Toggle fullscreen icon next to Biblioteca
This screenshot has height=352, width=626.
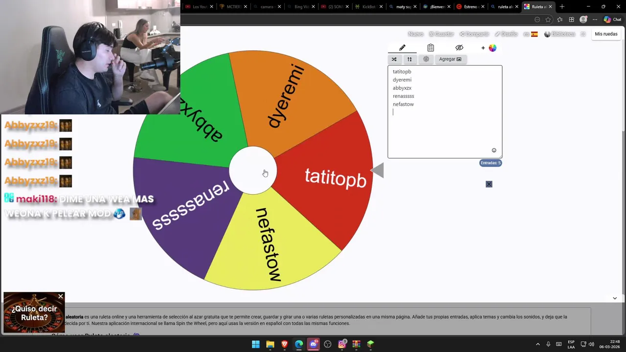583,34
